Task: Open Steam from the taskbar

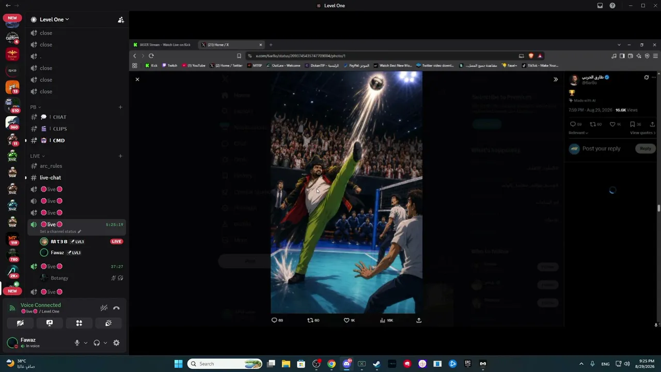Action: coord(376,364)
